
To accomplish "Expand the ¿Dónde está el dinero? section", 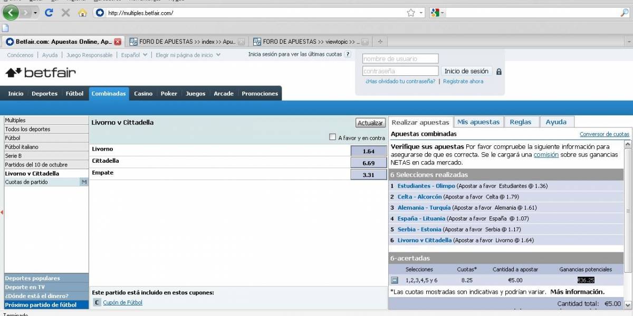I will (46, 296).
